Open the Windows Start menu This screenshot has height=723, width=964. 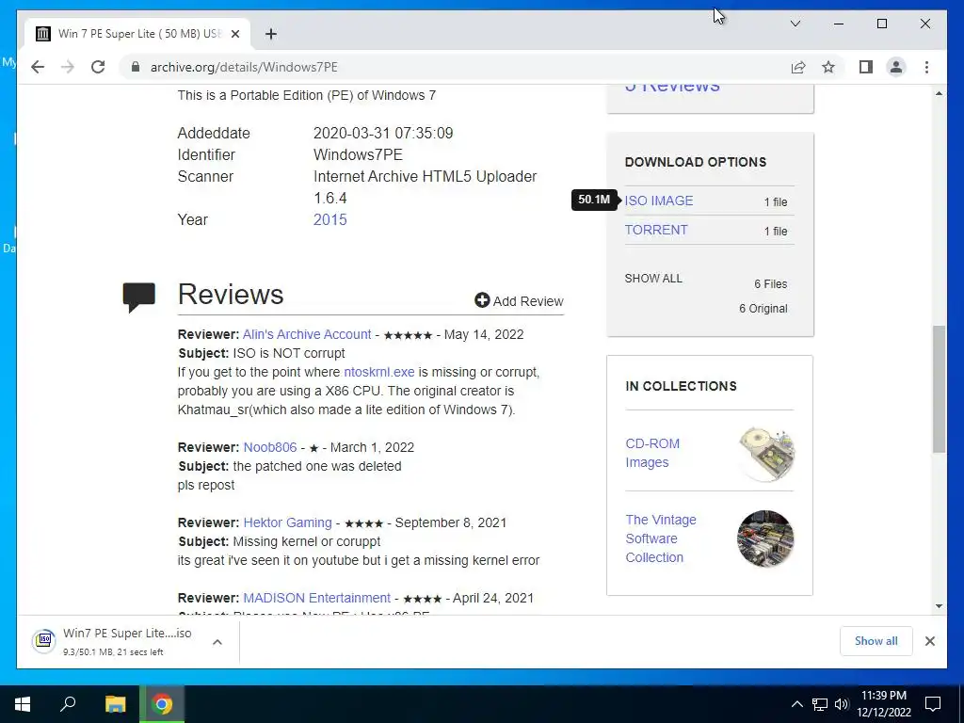(x=23, y=704)
